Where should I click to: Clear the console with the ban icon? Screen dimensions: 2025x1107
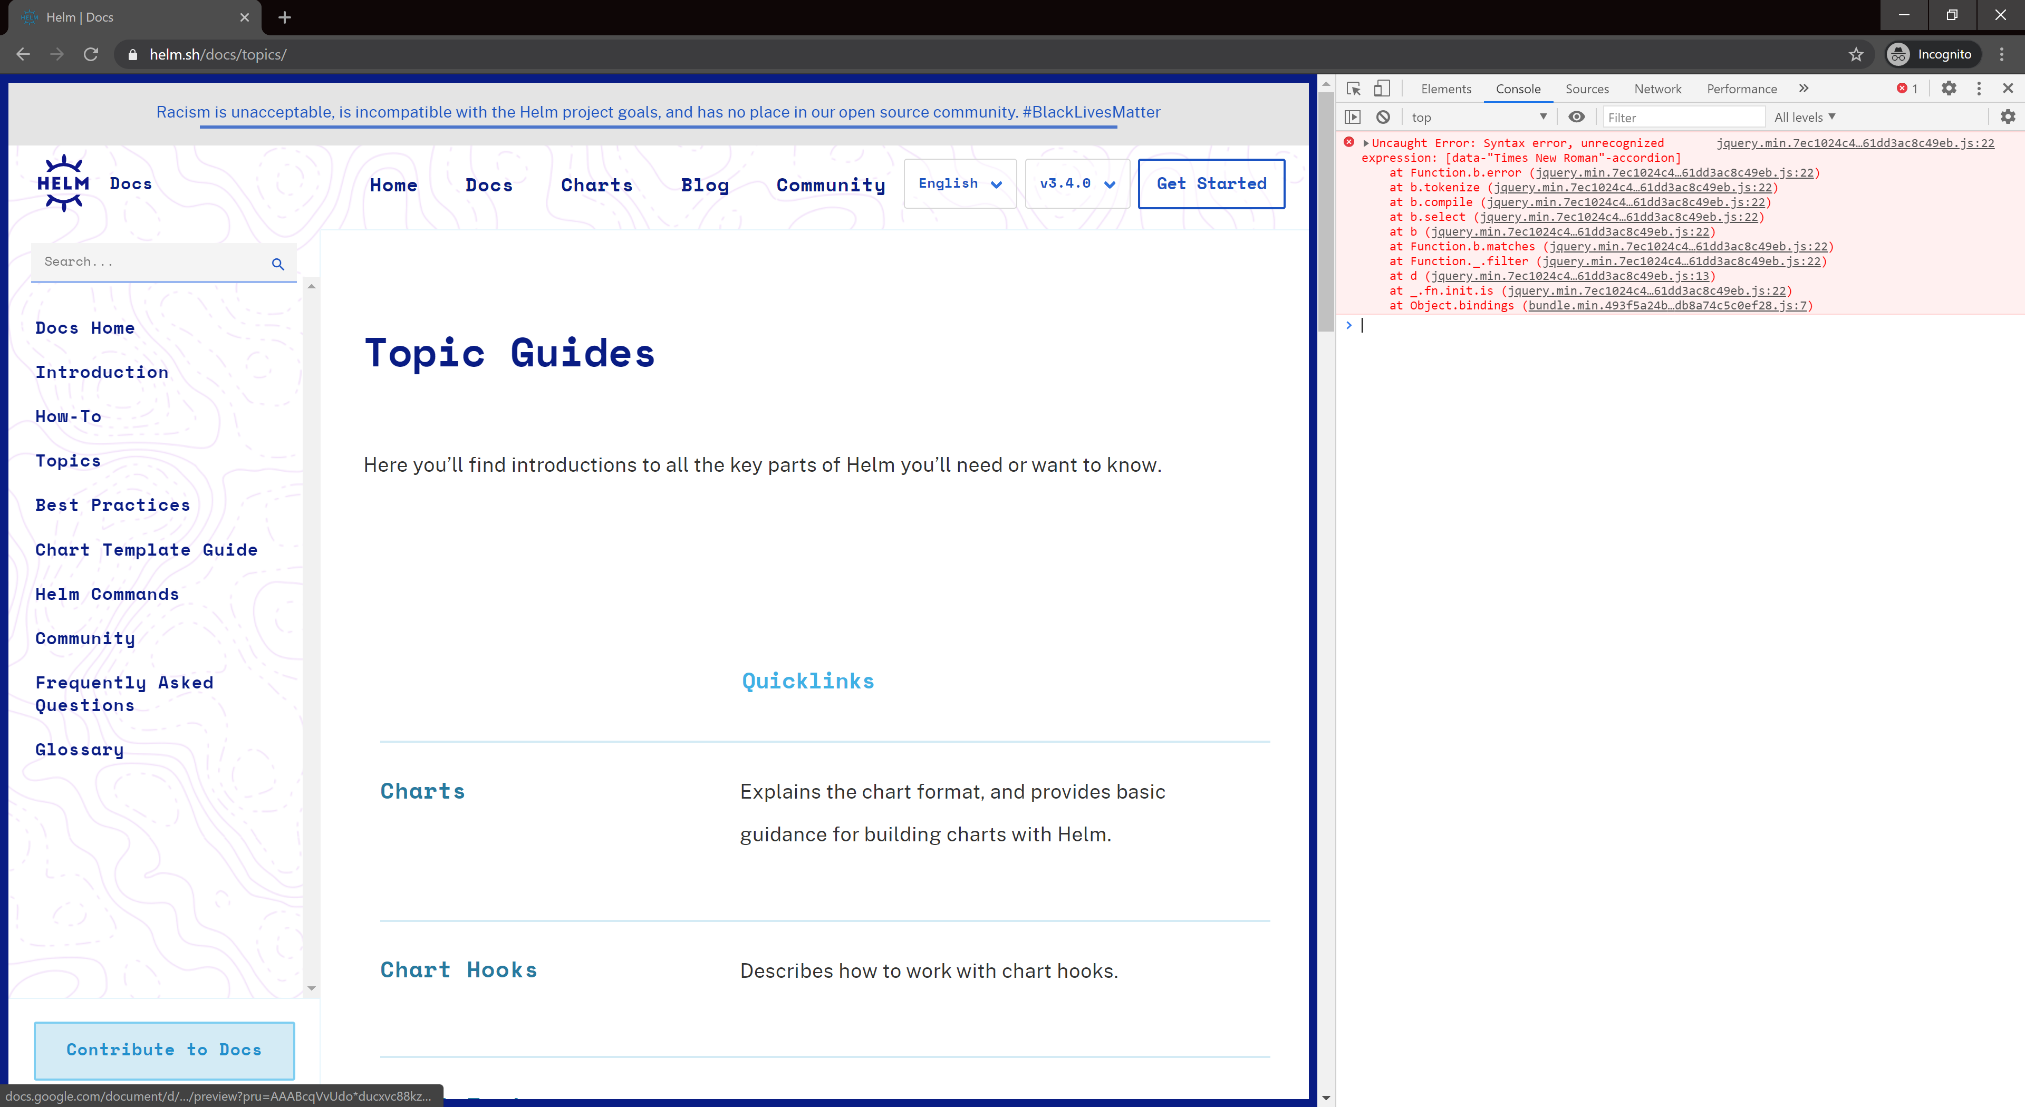(1383, 117)
